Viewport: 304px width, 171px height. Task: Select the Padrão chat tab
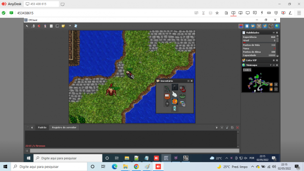click(42, 128)
